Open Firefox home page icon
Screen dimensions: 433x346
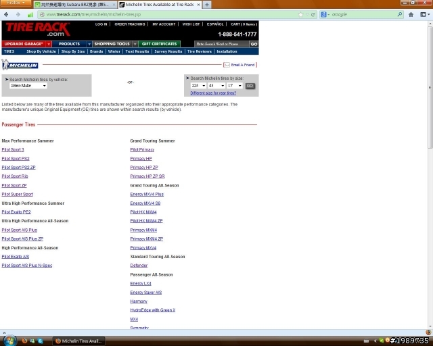[411, 14]
